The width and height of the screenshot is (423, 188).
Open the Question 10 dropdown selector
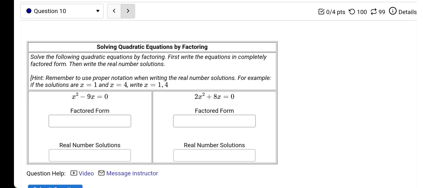tap(62, 11)
